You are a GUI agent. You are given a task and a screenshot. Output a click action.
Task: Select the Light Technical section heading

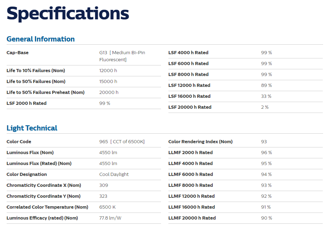(x=32, y=128)
